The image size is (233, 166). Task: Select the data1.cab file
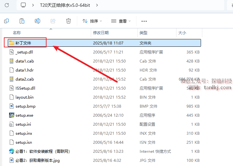[x=25, y=61]
